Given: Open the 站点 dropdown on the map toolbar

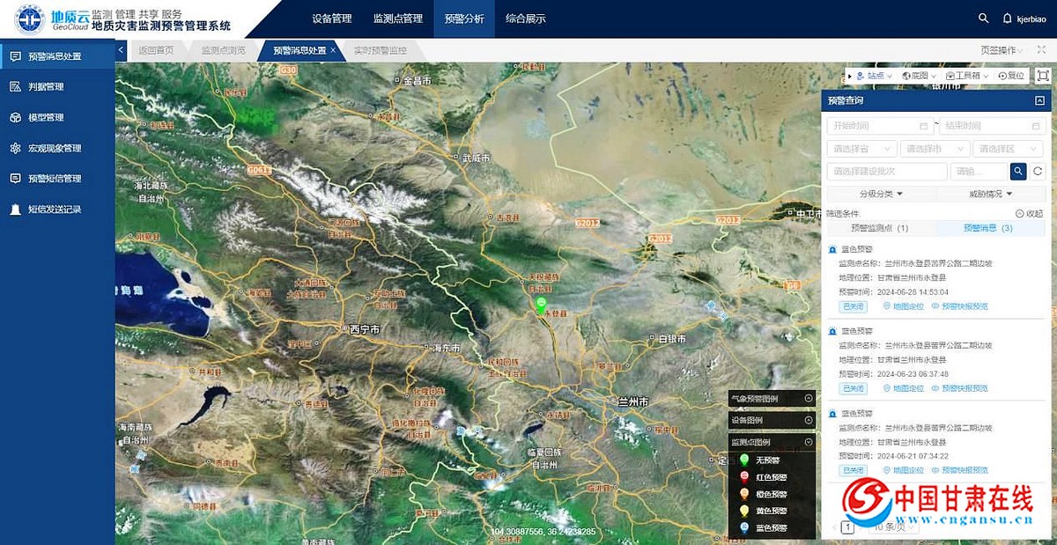Looking at the screenshot, I should click(874, 76).
